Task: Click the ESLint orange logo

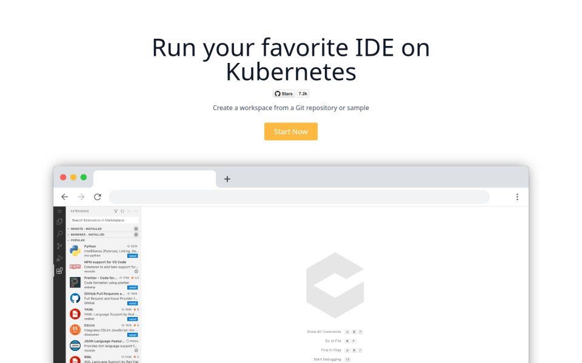Action: click(75, 330)
